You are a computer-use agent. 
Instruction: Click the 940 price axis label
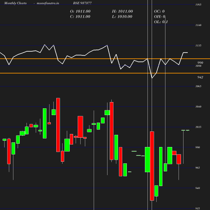[x=197, y=188]
